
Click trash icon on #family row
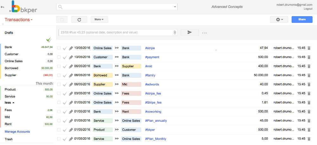coord(309,75)
